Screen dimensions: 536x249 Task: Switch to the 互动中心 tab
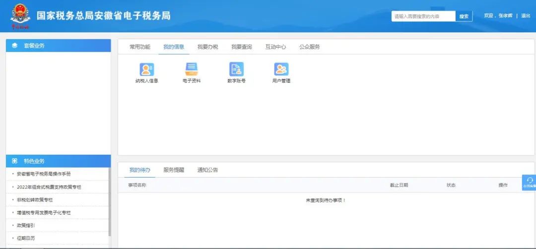coord(275,47)
